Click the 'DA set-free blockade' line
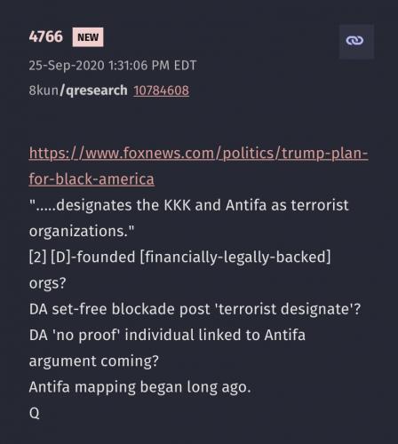The height and width of the screenshot is (444, 398). (195, 309)
